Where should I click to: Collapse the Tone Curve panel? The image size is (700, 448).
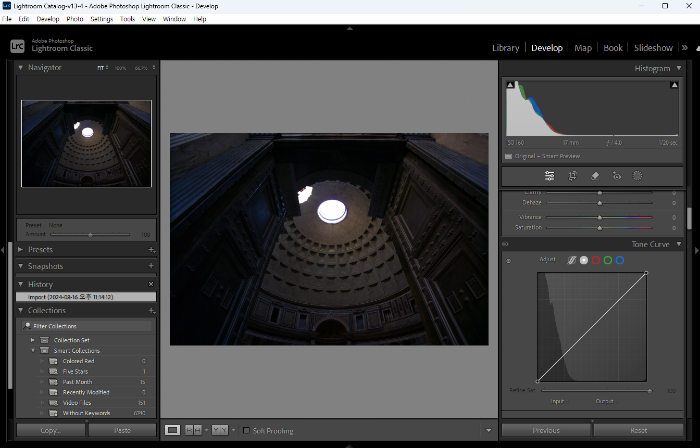(679, 244)
